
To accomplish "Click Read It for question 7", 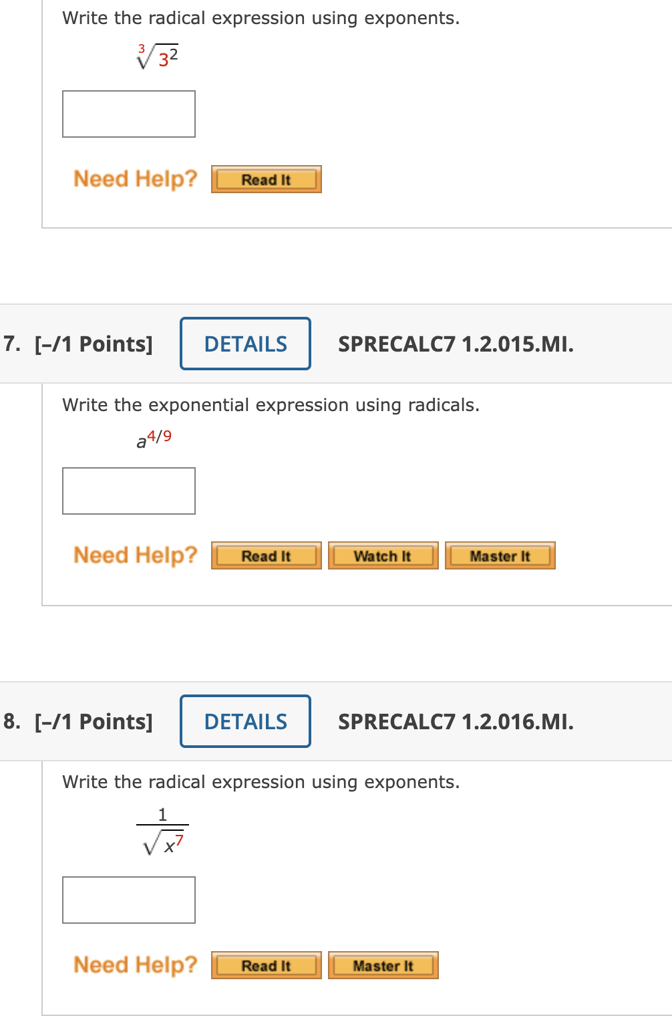I will coord(265,555).
